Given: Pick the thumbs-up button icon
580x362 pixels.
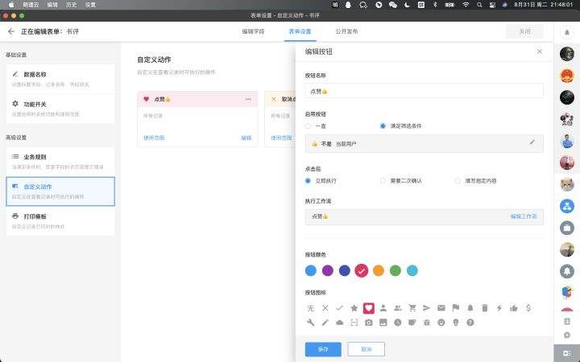Looking at the screenshot, I should (x=513, y=307).
